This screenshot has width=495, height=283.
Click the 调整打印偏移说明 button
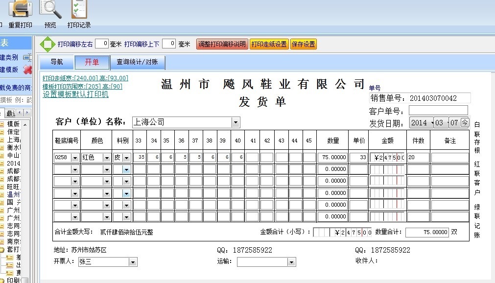coord(222,44)
